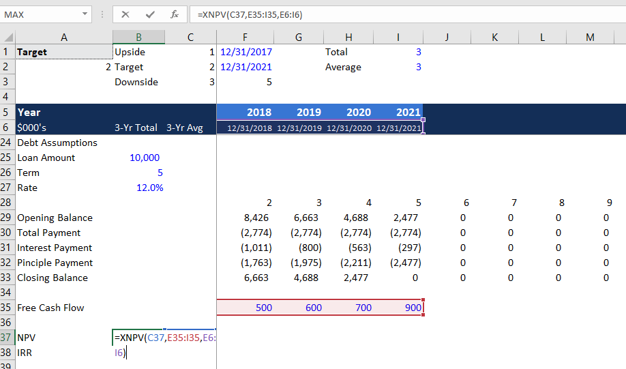The image size is (626, 369).
Task: Select row 5 header
Action: click(x=8, y=112)
